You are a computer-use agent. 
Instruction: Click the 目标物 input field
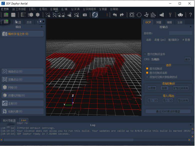(180, 33)
